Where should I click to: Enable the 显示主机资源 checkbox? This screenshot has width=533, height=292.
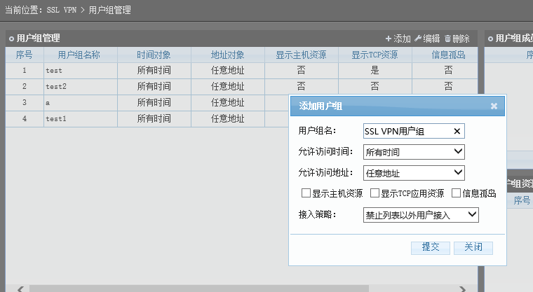(x=306, y=193)
